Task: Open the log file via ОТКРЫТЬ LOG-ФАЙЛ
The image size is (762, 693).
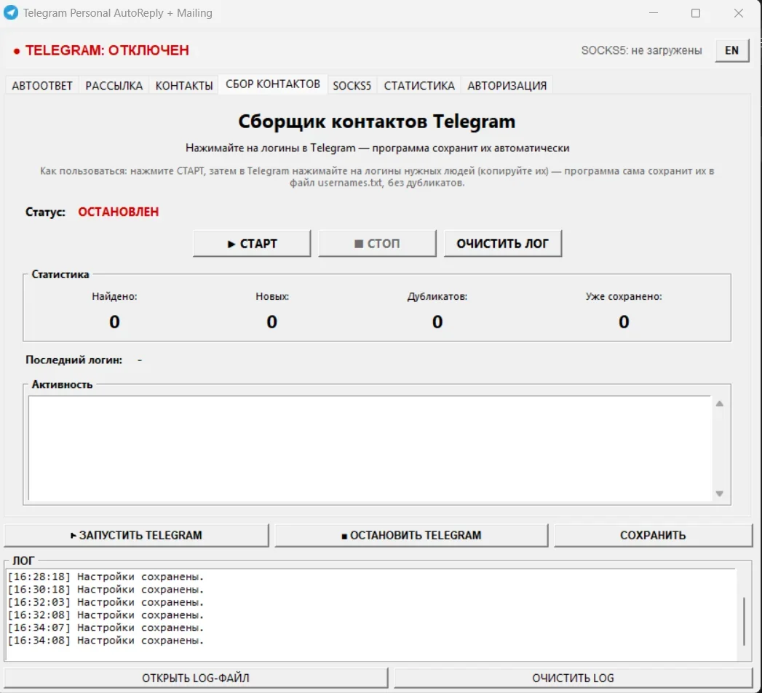Action: [196, 678]
